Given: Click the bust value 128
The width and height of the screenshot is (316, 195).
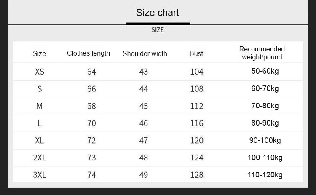Looking at the screenshot, I should click(x=197, y=174).
